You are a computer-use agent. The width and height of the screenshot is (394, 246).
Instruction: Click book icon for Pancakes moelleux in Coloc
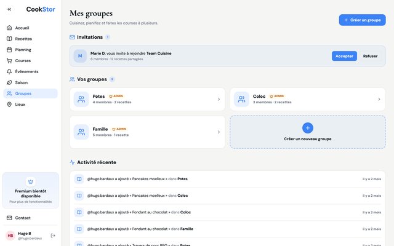point(79,196)
